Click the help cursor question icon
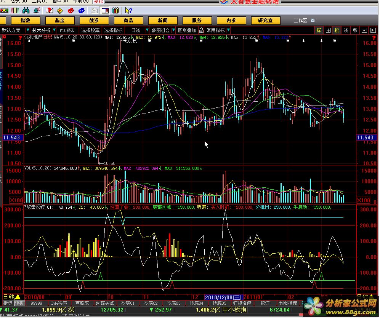This screenshot has height=318, width=380. coord(128,10)
